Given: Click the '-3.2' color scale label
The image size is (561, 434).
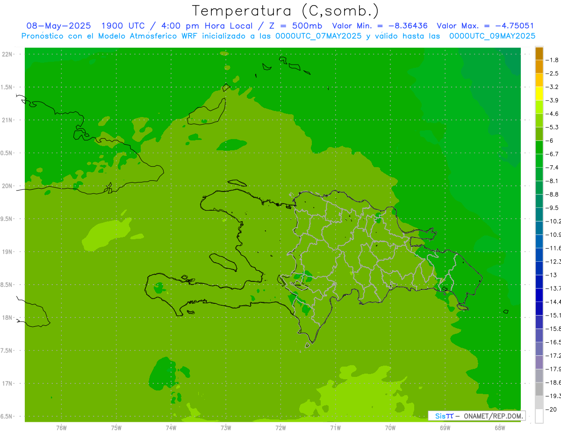Looking at the screenshot, I should (552, 87).
